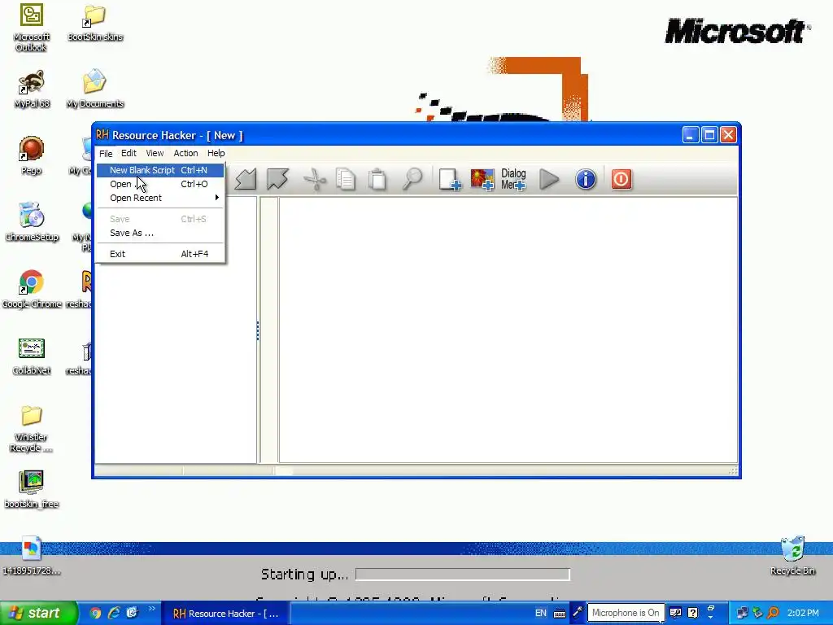Click the orange magnifier tray icon
This screenshot has height=625, width=833.
pos(773,614)
